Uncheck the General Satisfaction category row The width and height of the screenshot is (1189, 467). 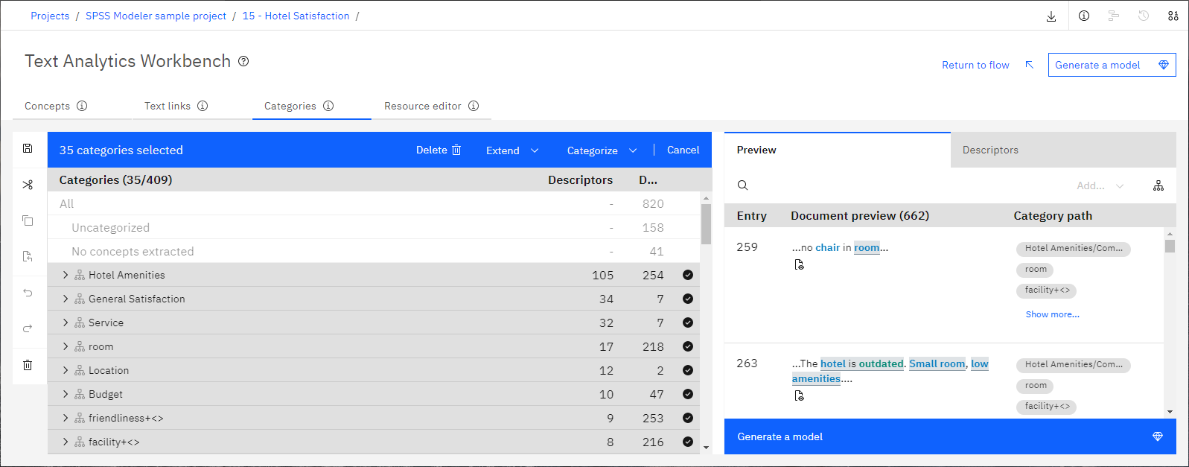click(x=688, y=299)
